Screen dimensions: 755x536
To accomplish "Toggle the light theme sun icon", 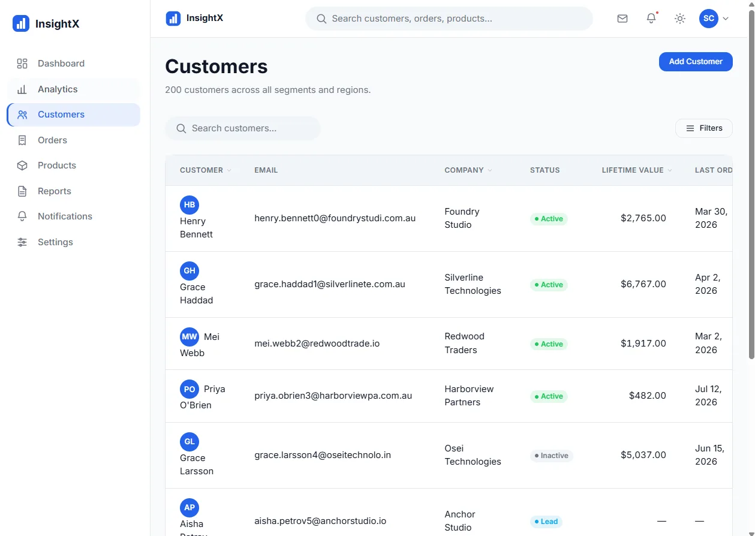I will [x=680, y=19].
